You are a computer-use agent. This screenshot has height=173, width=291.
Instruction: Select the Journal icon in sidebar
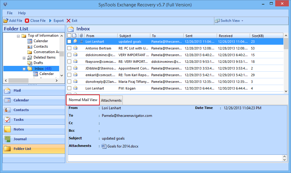point(8,139)
